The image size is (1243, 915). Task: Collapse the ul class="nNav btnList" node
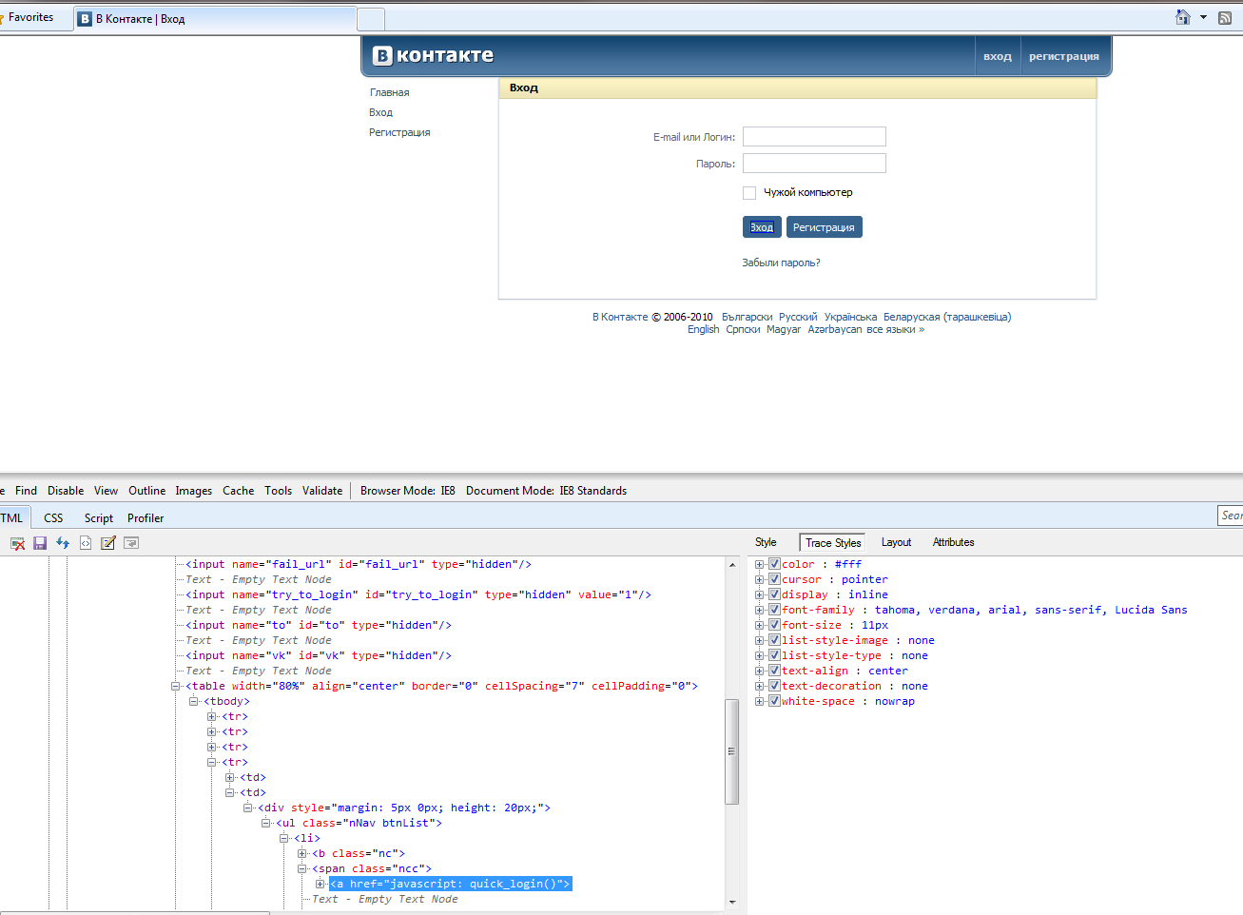pos(266,823)
